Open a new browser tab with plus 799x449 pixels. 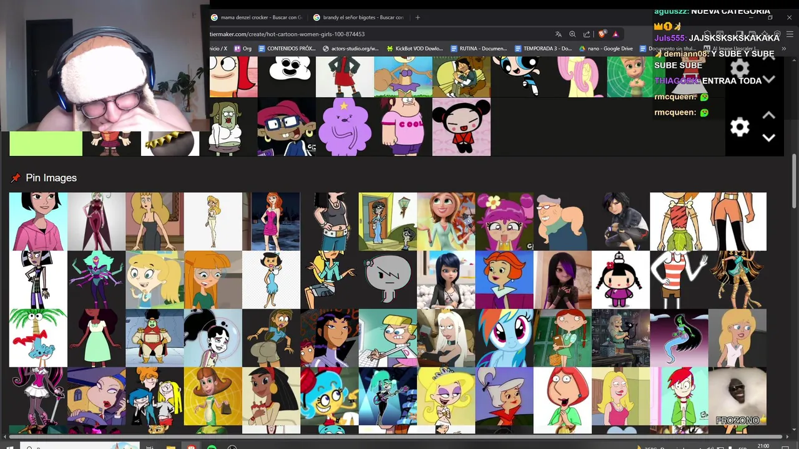point(418,17)
